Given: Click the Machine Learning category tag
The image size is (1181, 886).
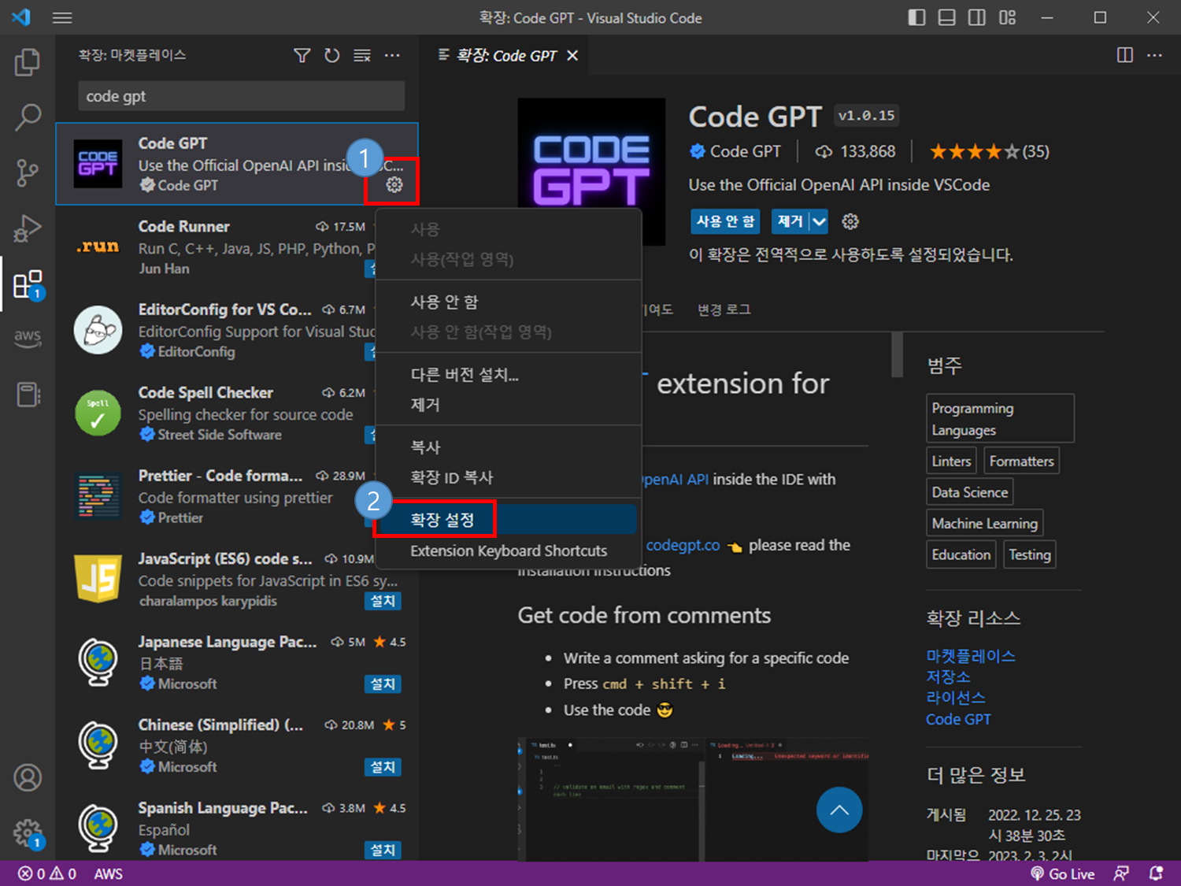Looking at the screenshot, I should click(984, 523).
